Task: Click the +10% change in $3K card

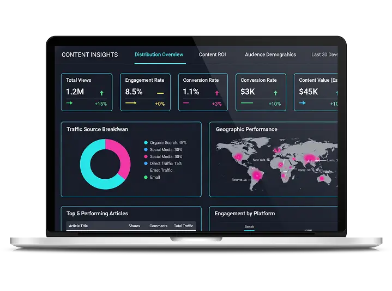Action: pyautogui.click(x=274, y=104)
